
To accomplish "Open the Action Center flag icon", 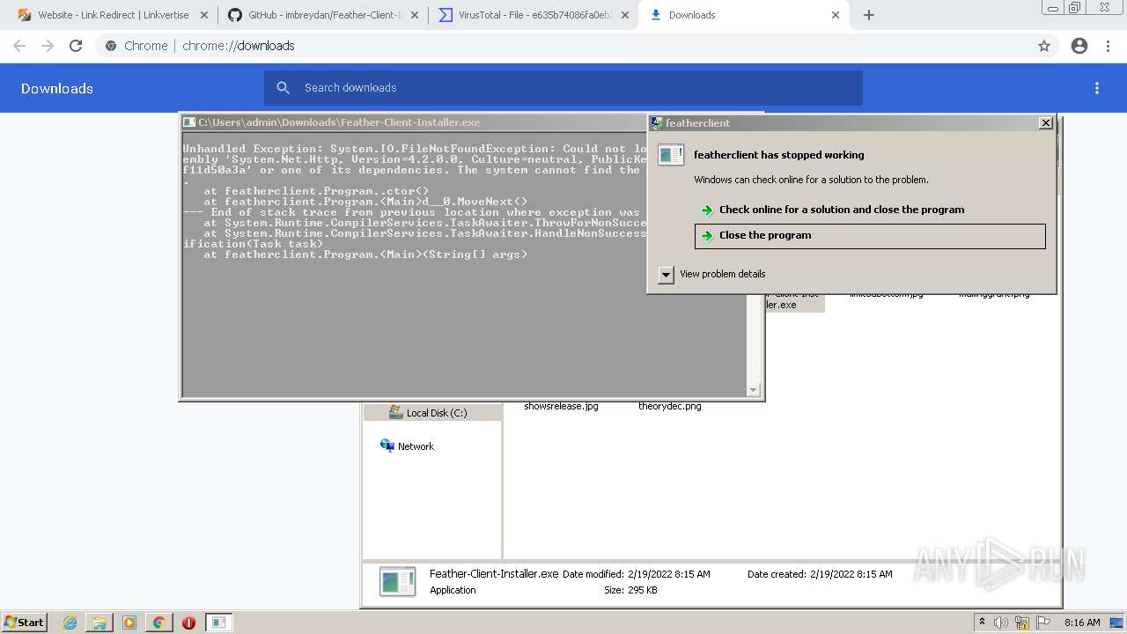I will tap(1043, 623).
